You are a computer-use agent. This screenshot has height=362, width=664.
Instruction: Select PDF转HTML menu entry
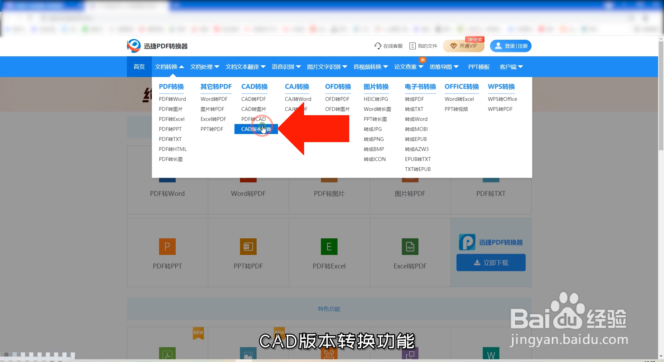[x=173, y=149]
